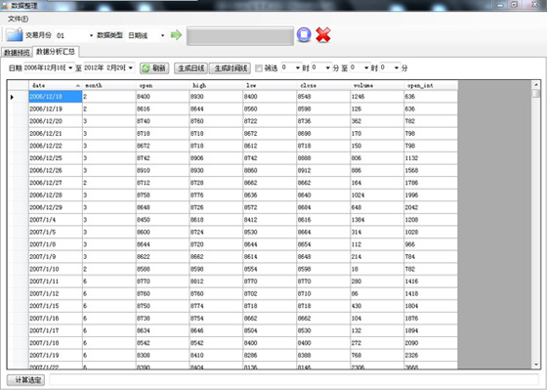Click the volume column header
Viewport: 547px width, 390px height.
click(x=377, y=85)
